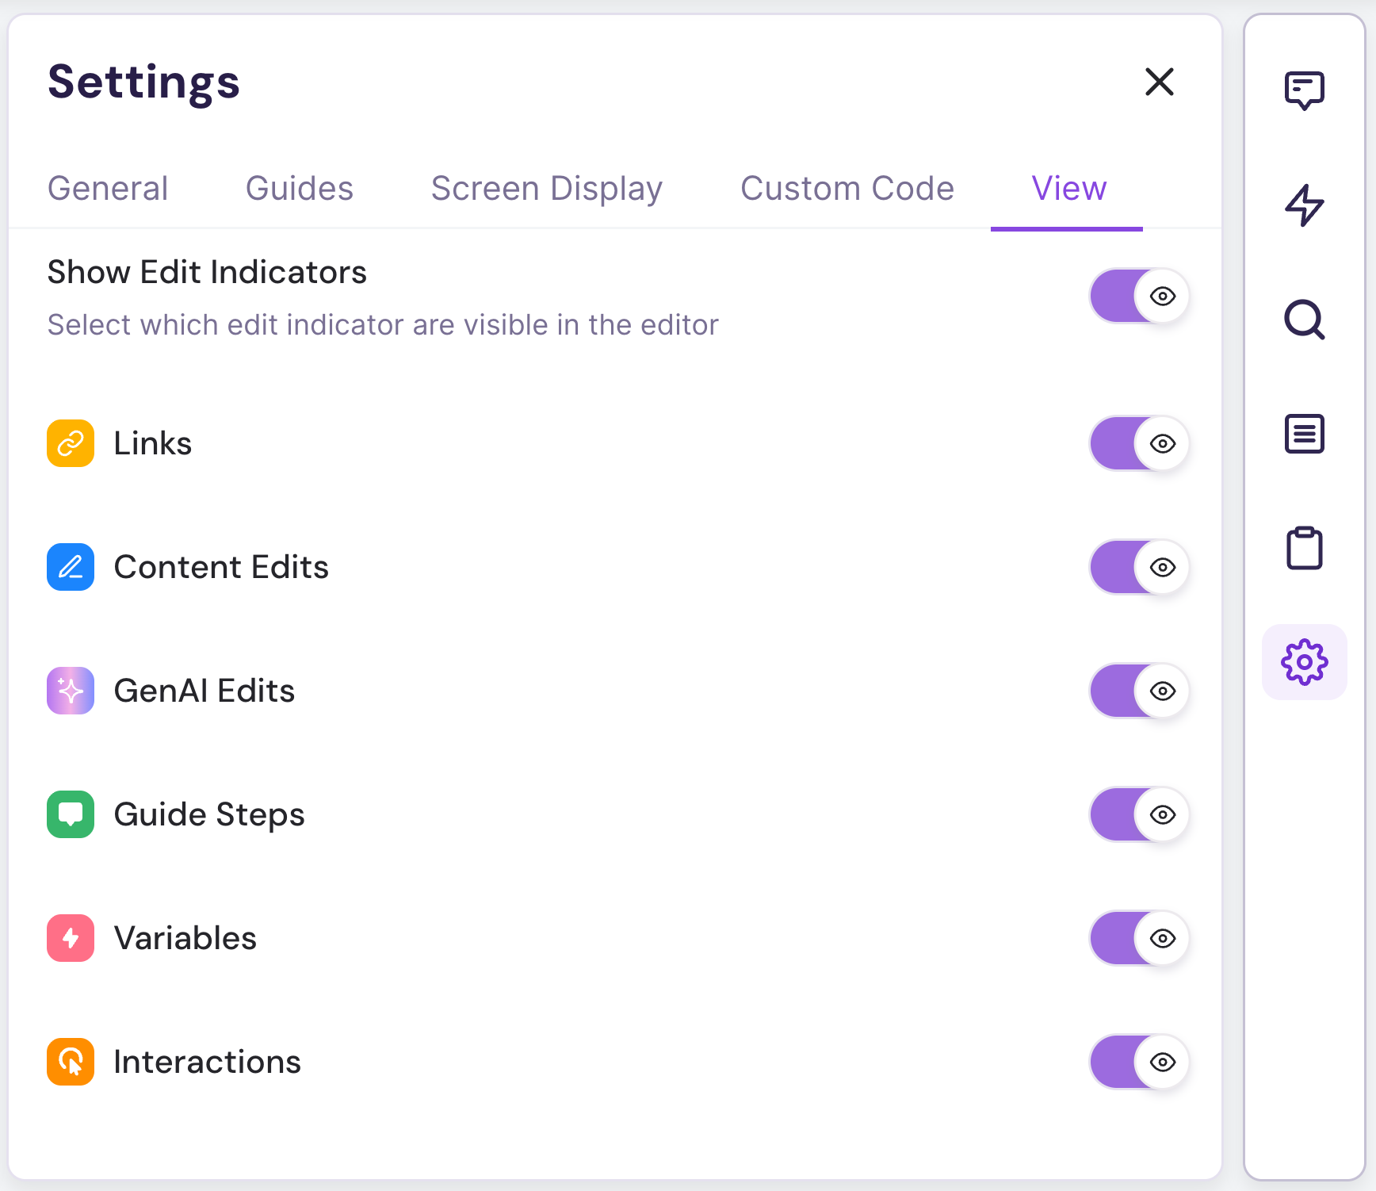This screenshot has height=1191, width=1376.
Task: Click the purple GenAI Edits sparkle icon
Action: [x=71, y=691]
